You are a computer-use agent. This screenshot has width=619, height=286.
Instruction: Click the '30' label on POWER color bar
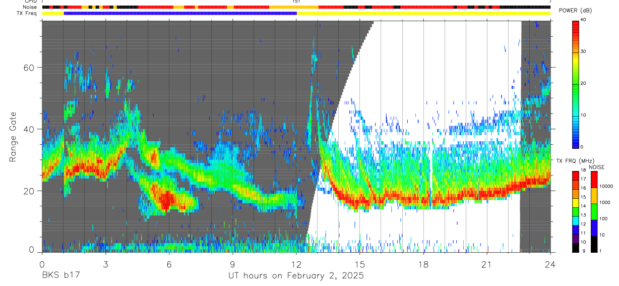coord(584,52)
